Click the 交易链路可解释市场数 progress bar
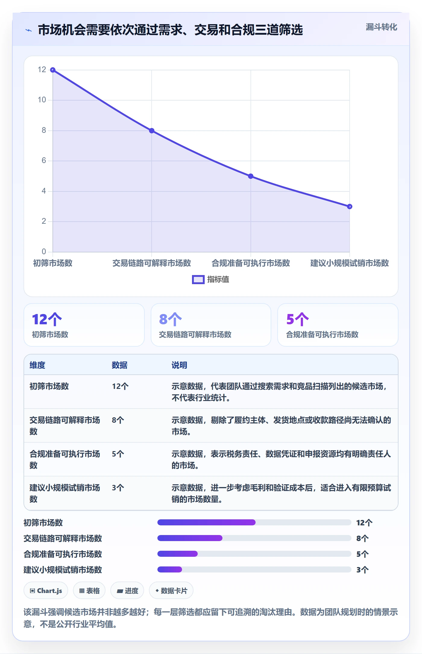Viewport: 422px width, 654px height. (x=254, y=538)
